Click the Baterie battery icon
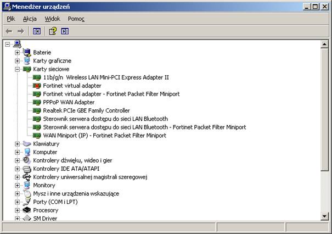The width and height of the screenshot is (332, 234). click(27, 52)
